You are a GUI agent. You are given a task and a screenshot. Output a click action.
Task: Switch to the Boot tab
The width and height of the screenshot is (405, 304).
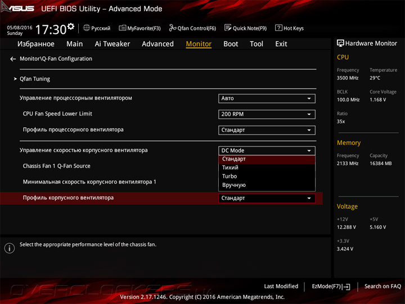[231, 44]
